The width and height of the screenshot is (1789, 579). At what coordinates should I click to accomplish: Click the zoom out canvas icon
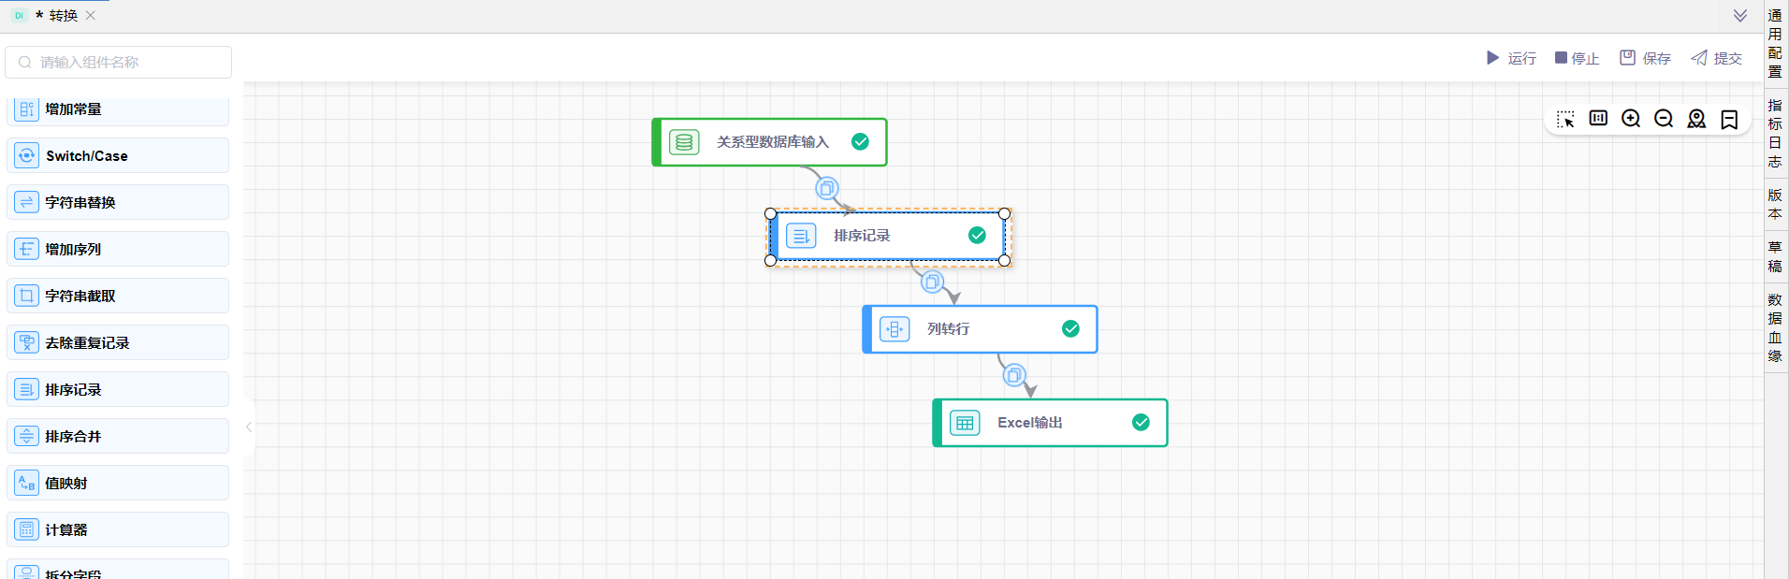pyautogui.click(x=1664, y=119)
